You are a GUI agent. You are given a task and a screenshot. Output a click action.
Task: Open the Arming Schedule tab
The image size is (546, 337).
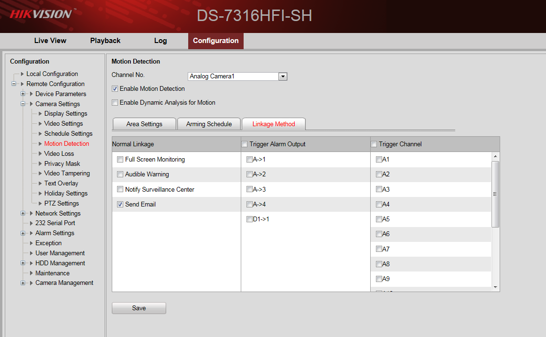click(209, 124)
